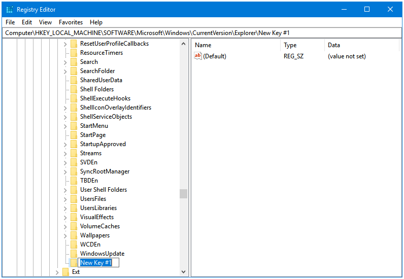
Task: Click the TBDEn folder icon
Action: coord(74,181)
